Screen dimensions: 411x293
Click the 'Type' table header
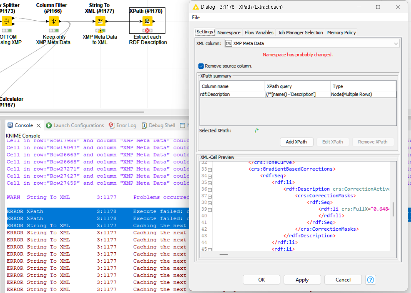point(363,86)
